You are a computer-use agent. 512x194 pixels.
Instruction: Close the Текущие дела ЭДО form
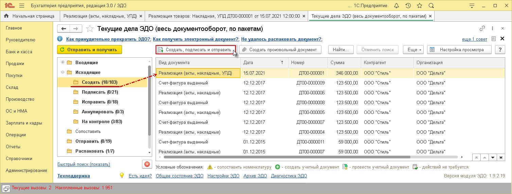[x=502, y=29]
